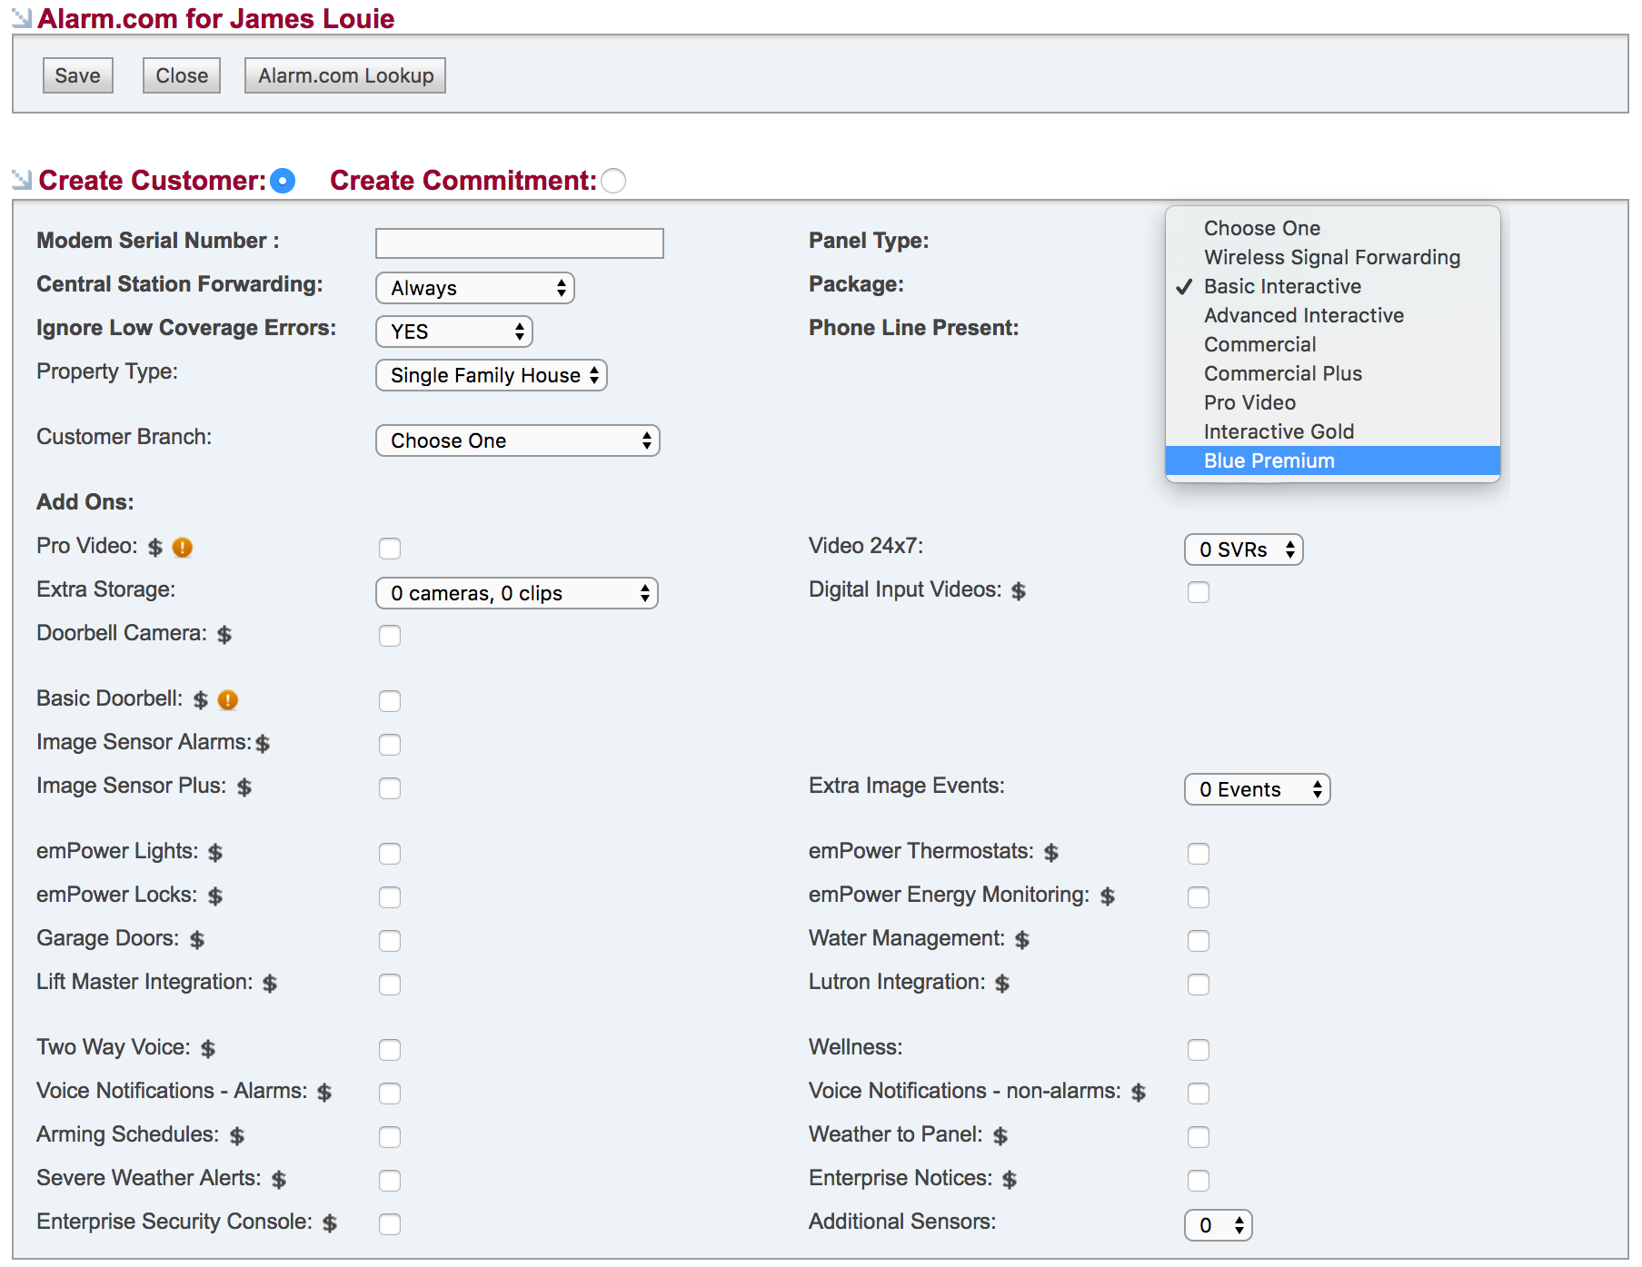Check Two Way Voice
The image size is (1642, 1267).
390,1050
